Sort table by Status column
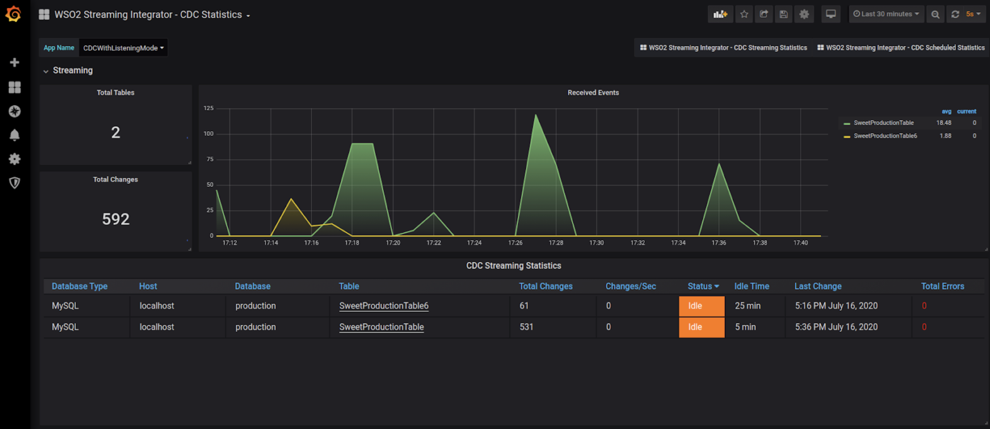The height and width of the screenshot is (429, 990). [703, 286]
